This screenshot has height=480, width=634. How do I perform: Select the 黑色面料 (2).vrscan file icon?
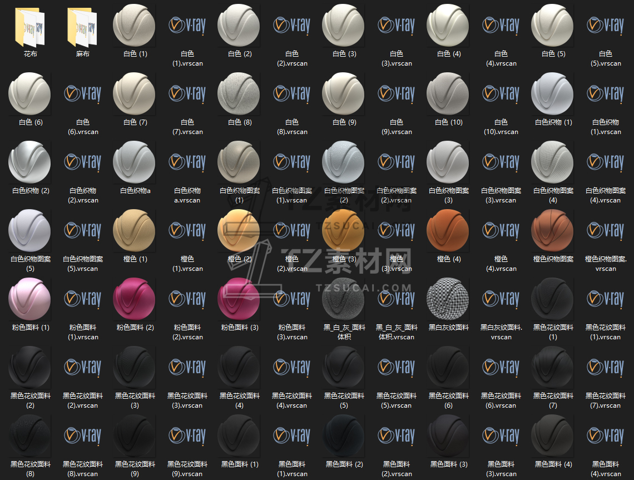[396, 436]
